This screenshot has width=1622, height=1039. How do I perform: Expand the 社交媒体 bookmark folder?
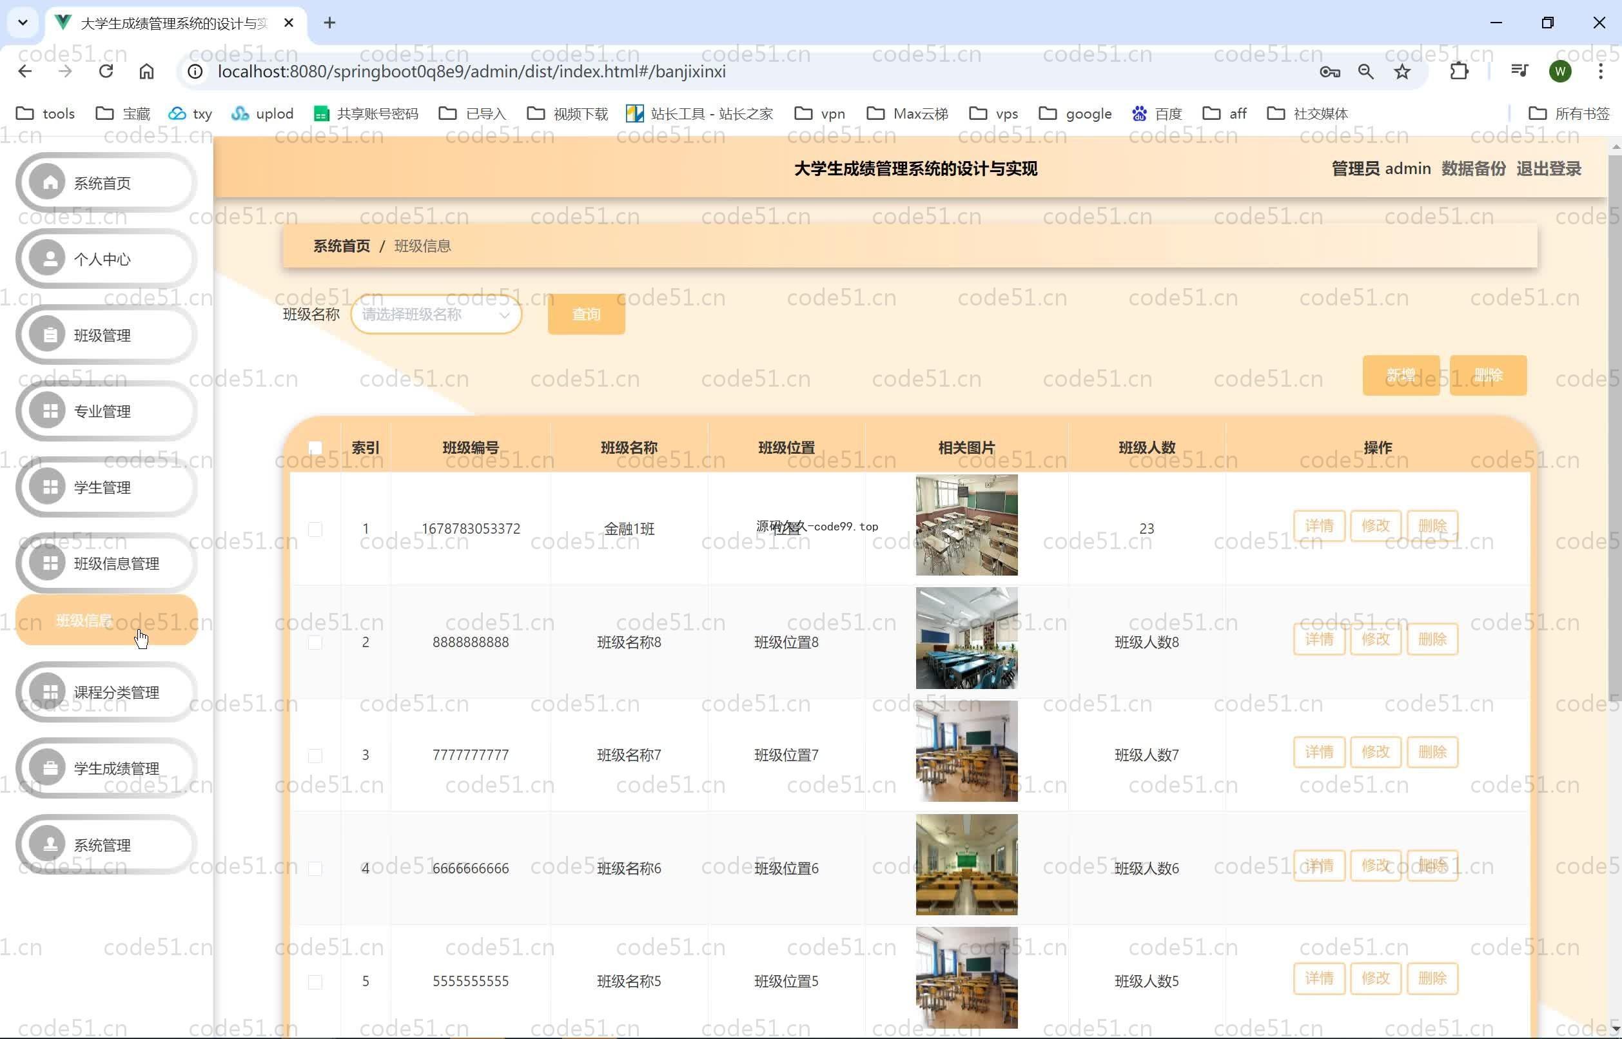[x=1307, y=113]
